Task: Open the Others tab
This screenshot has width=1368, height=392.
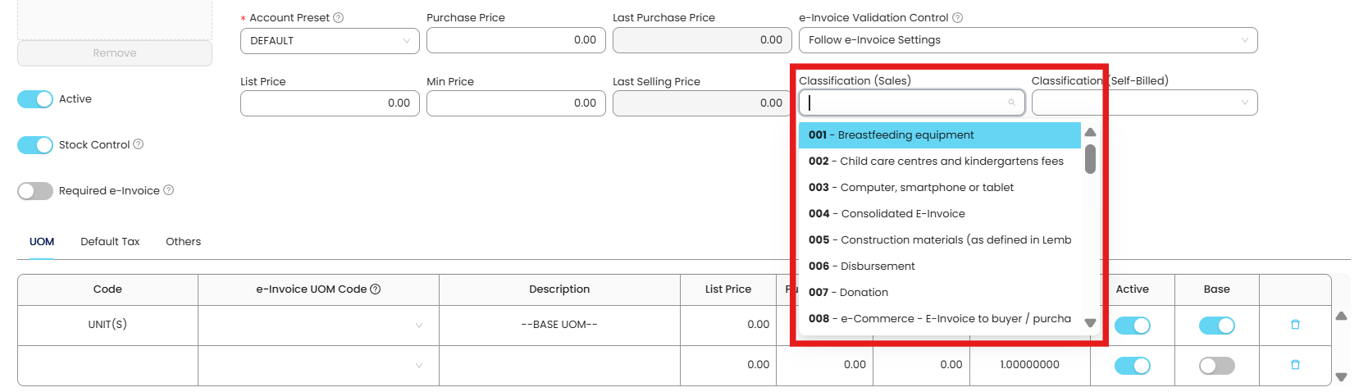Action: (x=183, y=242)
